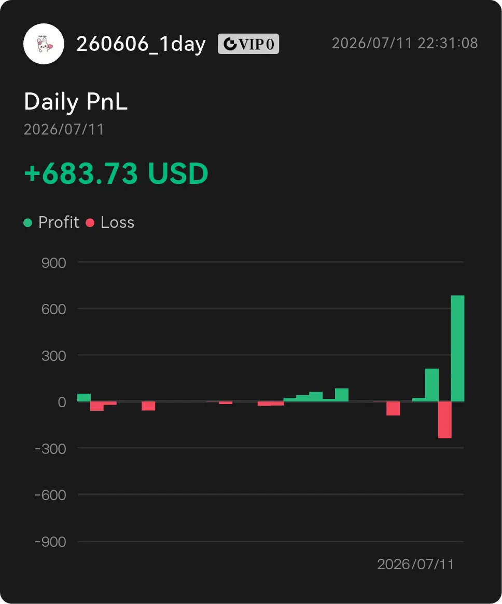Image resolution: width=502 pixels, height=604 pixels.
Task: Click the +683.73 USD amount
Action: 116,173
